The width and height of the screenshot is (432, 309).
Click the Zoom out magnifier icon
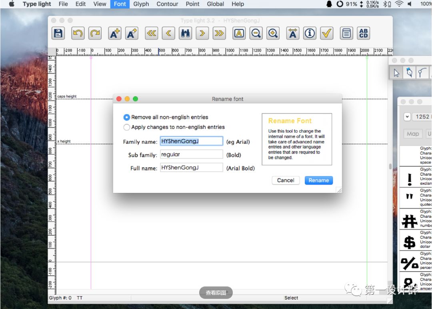click(256, 33)
